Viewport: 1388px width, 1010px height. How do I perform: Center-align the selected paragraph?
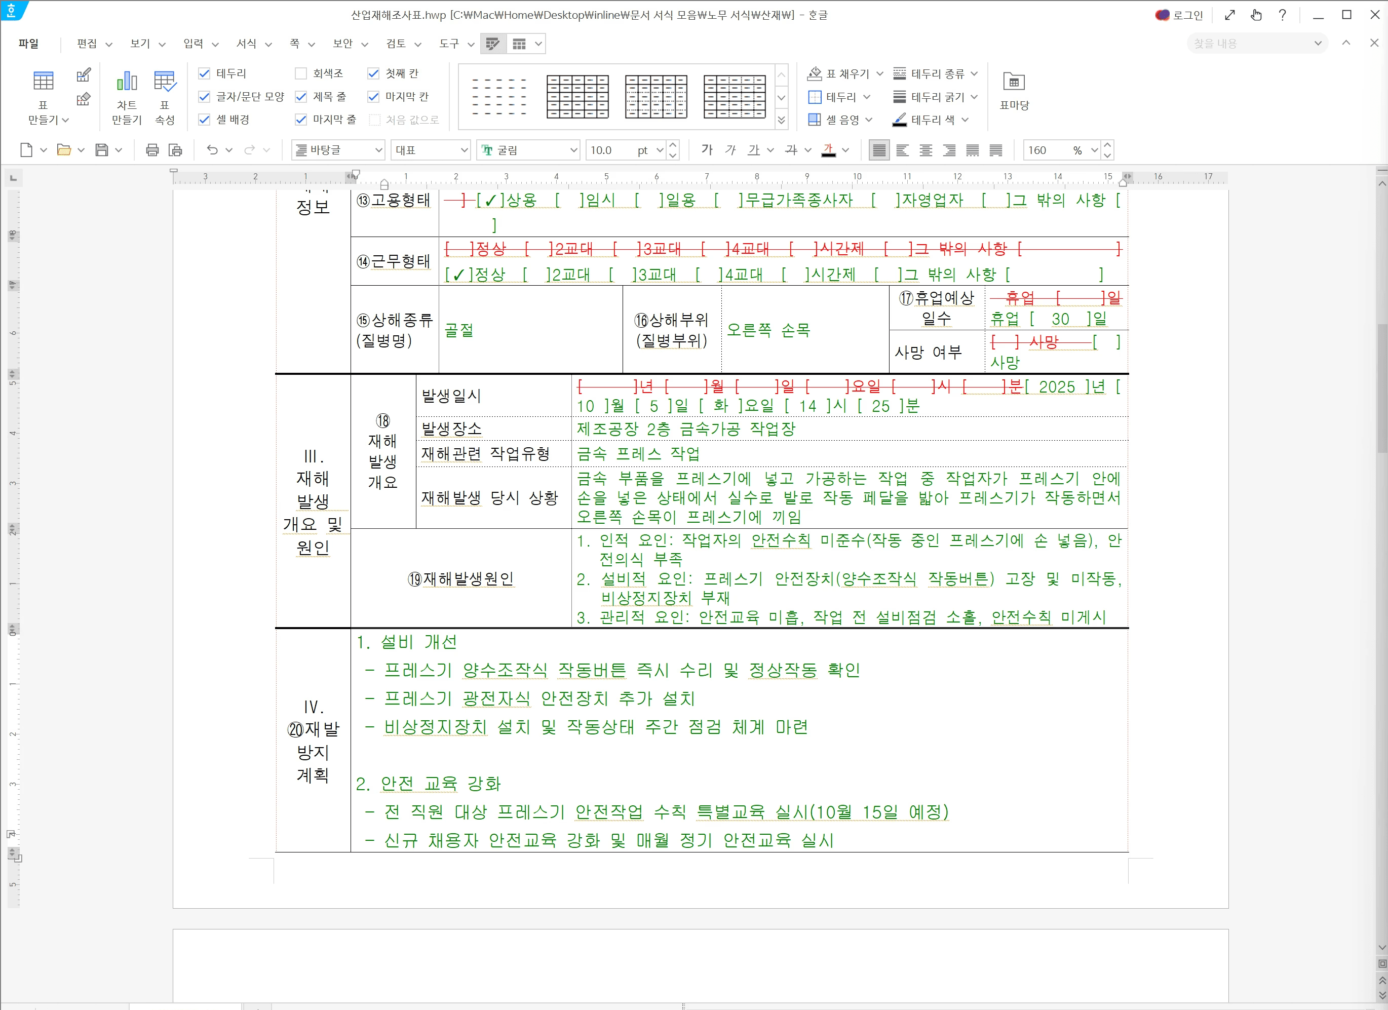[926, 150]
